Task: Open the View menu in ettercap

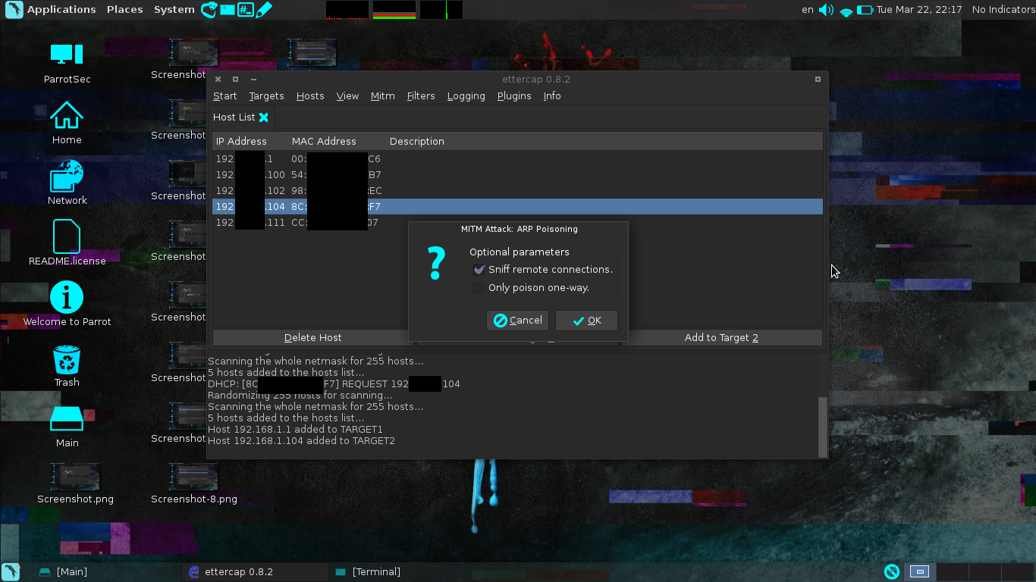Action: [x=347, y=96]
